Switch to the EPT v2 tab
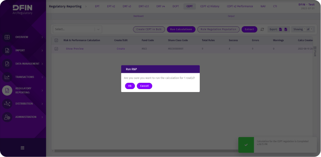The image size is (321, 157). pos(111,7)
